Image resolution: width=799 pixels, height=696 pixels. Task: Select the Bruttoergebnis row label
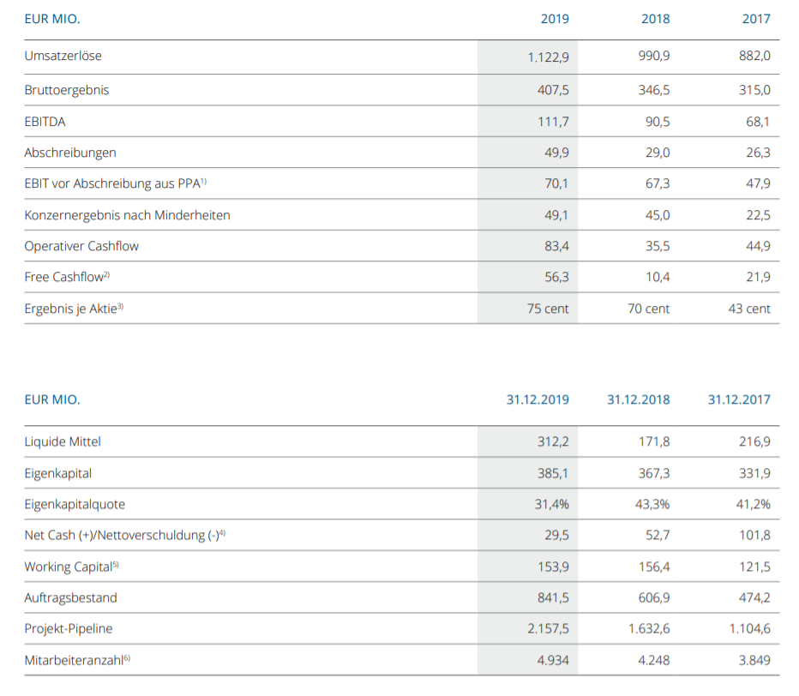pyautogui.click(x=67, y=89)
